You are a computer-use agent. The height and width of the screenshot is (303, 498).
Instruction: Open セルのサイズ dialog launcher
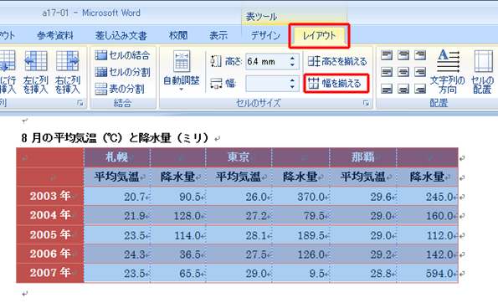coord(366,103)
